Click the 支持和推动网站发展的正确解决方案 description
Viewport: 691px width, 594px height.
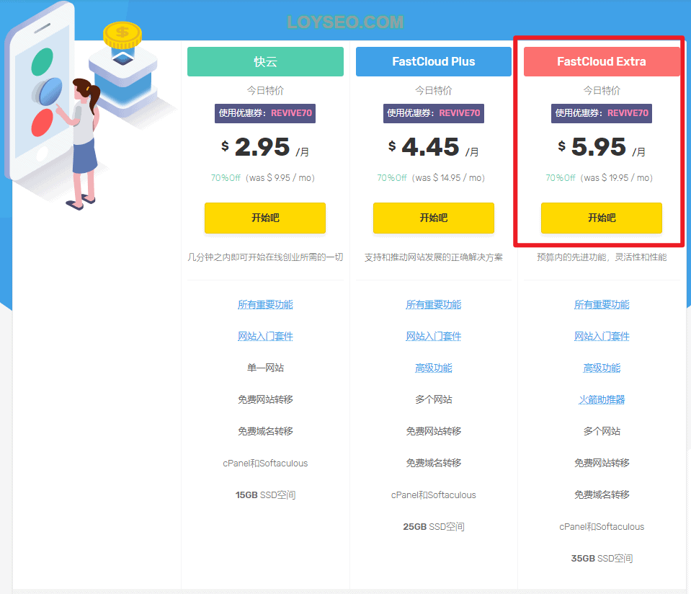[434, 257]
